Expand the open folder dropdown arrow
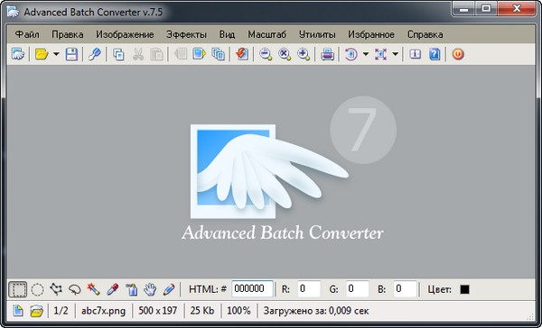Viewport: 542px width, 328px height. click(56, 54)
